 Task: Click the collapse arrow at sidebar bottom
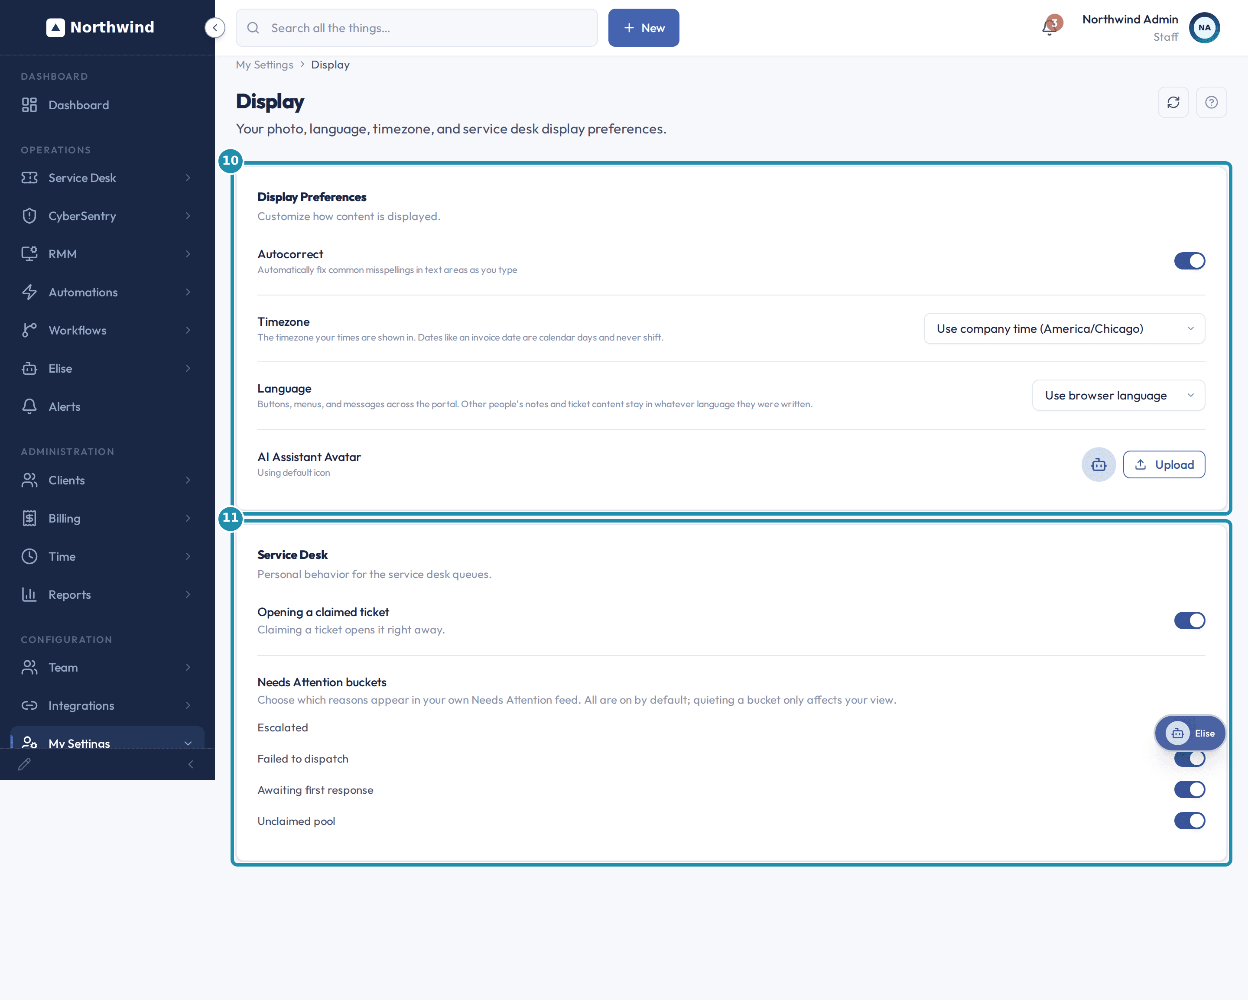[x=191, y=764]
